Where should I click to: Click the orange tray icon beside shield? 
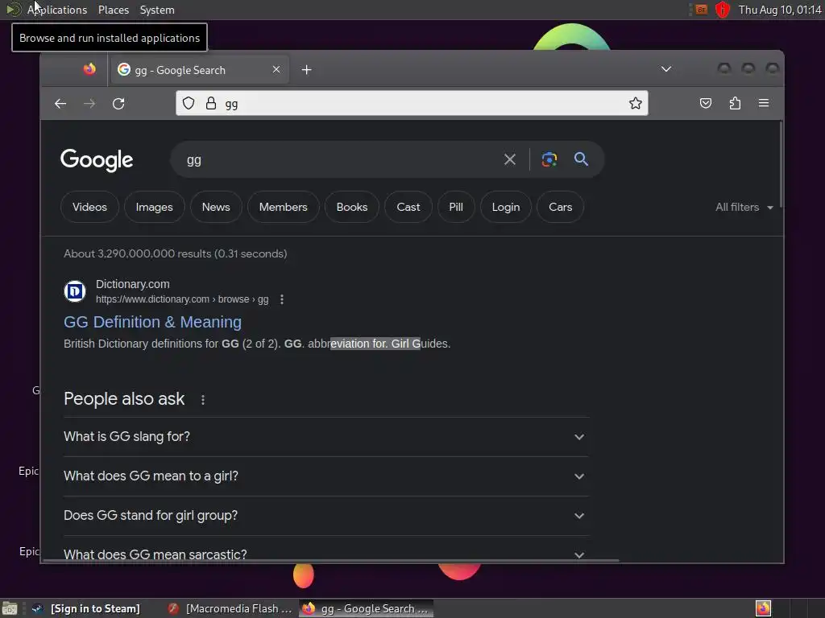click(702, 10)
